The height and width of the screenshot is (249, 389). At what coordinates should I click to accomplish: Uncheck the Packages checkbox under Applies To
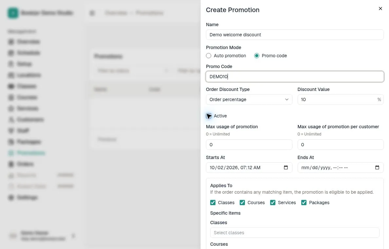pos(304,203)
